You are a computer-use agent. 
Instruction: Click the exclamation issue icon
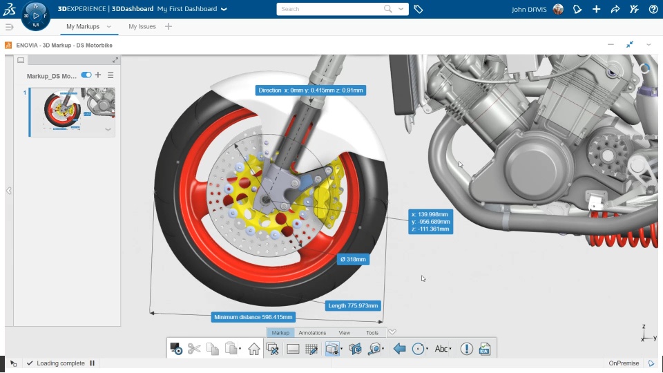click(466, 349)
